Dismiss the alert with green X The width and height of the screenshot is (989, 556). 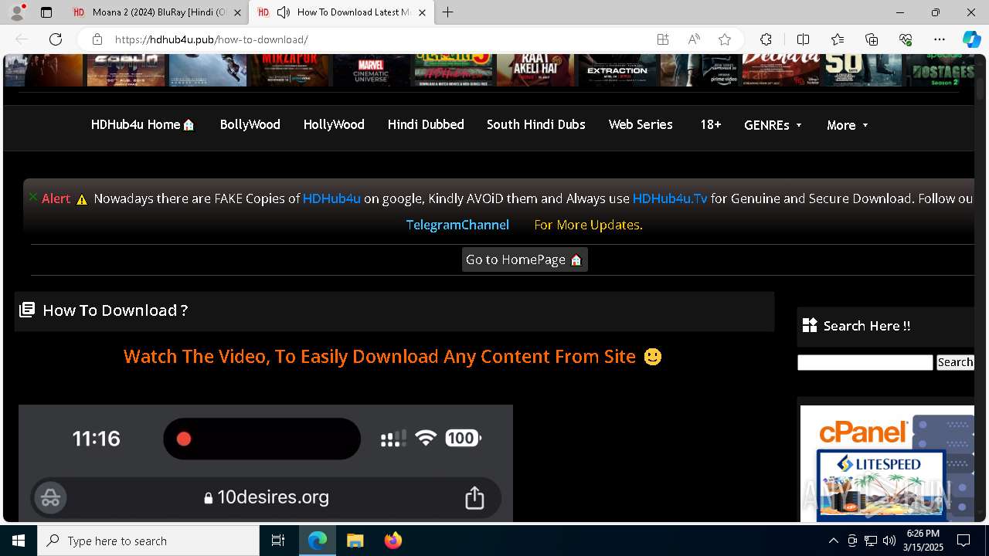(33, 197)
